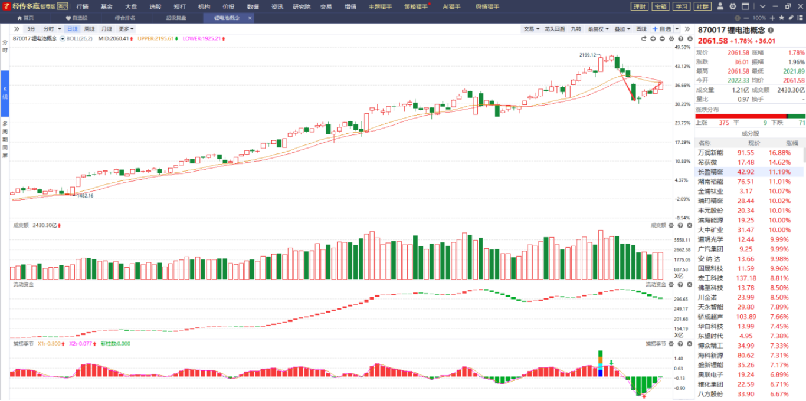Switch chart to 周线 weekly period
Screen dimensions: 806x401
[x=89, y=29]
